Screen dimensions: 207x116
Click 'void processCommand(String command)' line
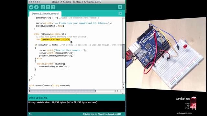49,85
